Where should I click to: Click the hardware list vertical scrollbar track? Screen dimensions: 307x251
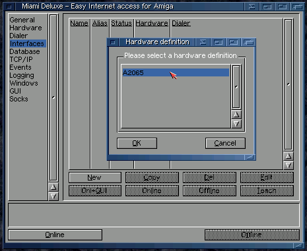coord(236,87)
